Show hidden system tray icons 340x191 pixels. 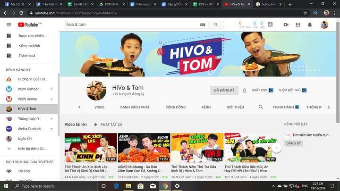pos(273,186)
